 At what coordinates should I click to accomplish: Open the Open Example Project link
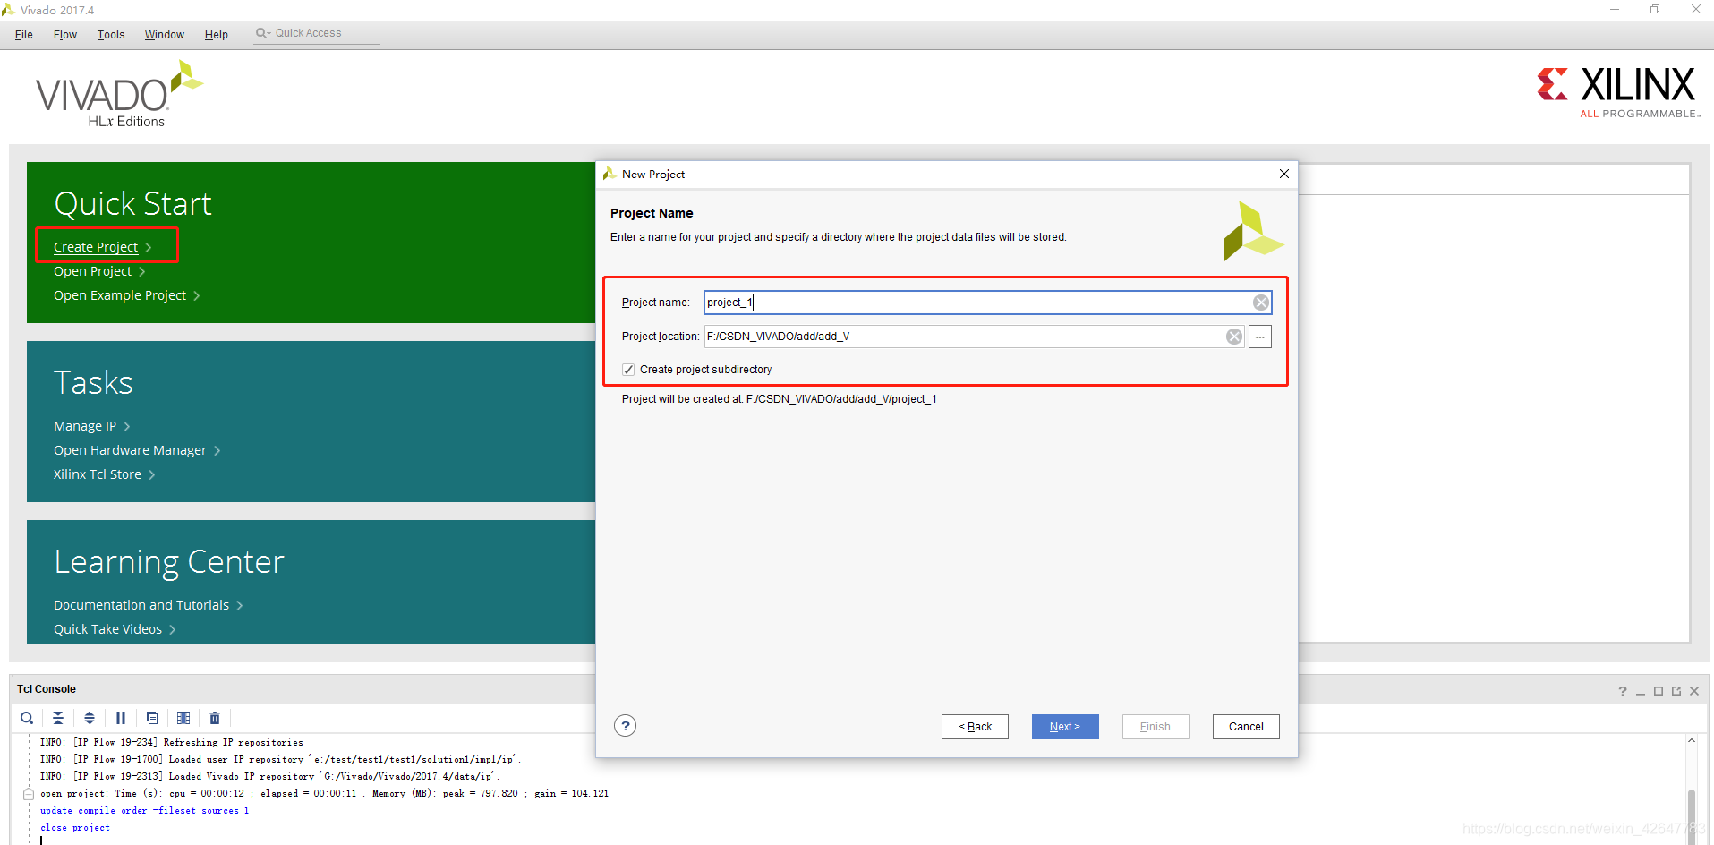coord(120,295)
